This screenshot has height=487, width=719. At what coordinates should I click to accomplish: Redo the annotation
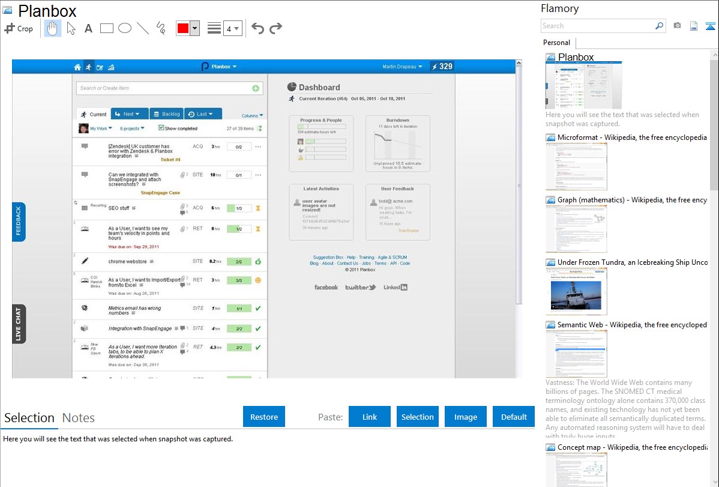[x=275, y=28]
